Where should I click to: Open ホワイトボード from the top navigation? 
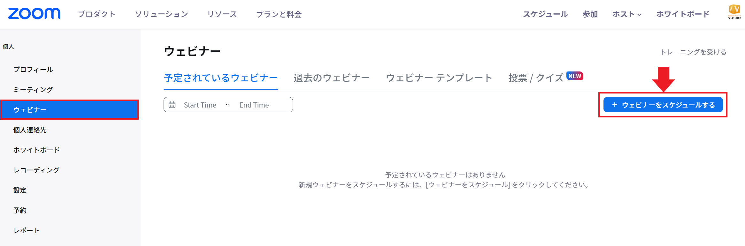[683, 14]
